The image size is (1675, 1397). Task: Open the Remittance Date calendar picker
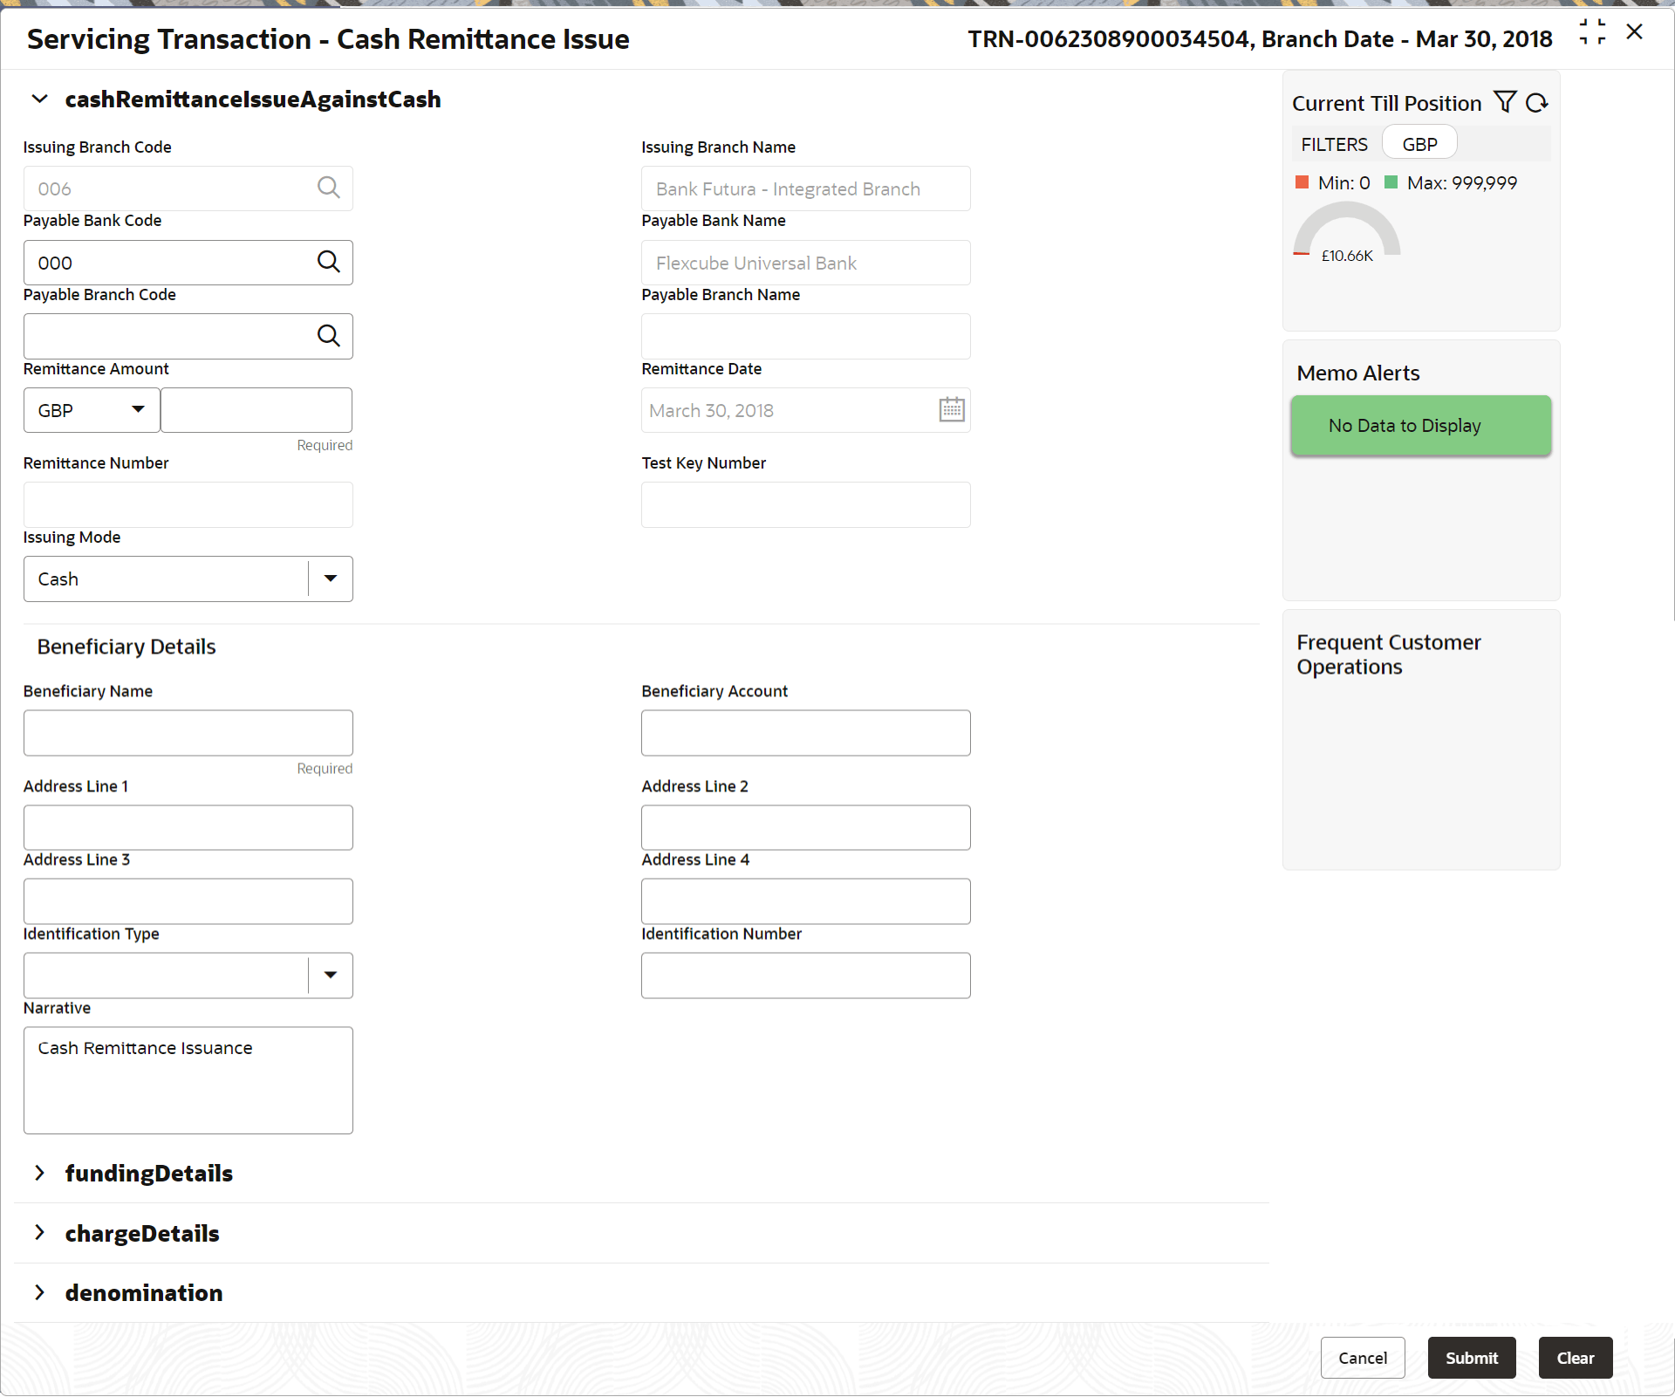[951, 409]
